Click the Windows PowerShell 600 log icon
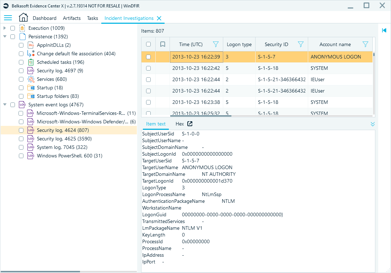 [31, 156]
